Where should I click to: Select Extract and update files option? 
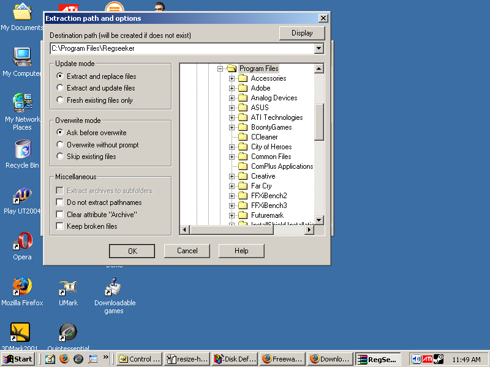[60, 88]
